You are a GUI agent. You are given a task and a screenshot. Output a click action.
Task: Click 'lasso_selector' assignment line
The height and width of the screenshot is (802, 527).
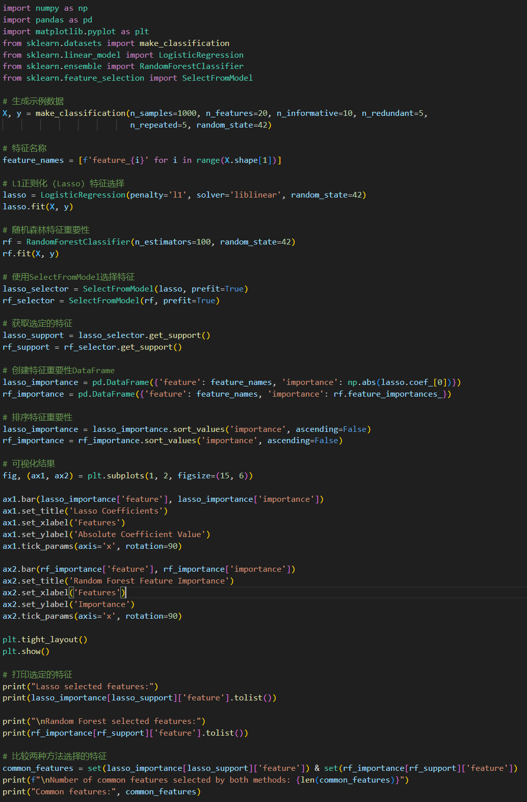[x=125, y=289]
